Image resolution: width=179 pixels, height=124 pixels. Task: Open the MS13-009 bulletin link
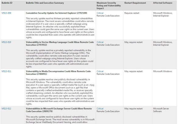tap(6, 13)
